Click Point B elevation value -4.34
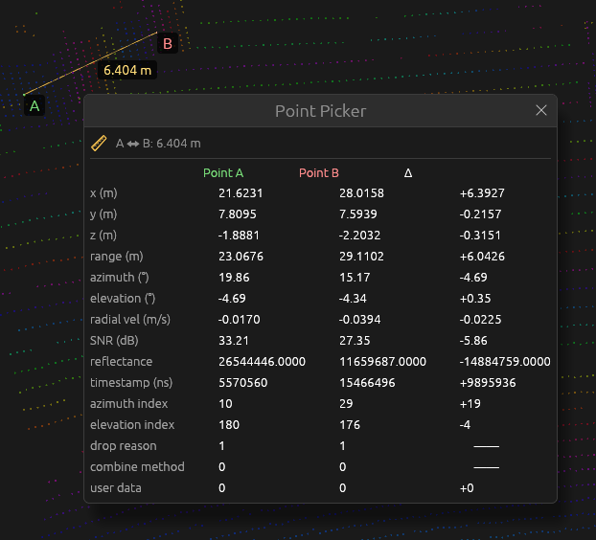596x540 pixels. (353, 299)
